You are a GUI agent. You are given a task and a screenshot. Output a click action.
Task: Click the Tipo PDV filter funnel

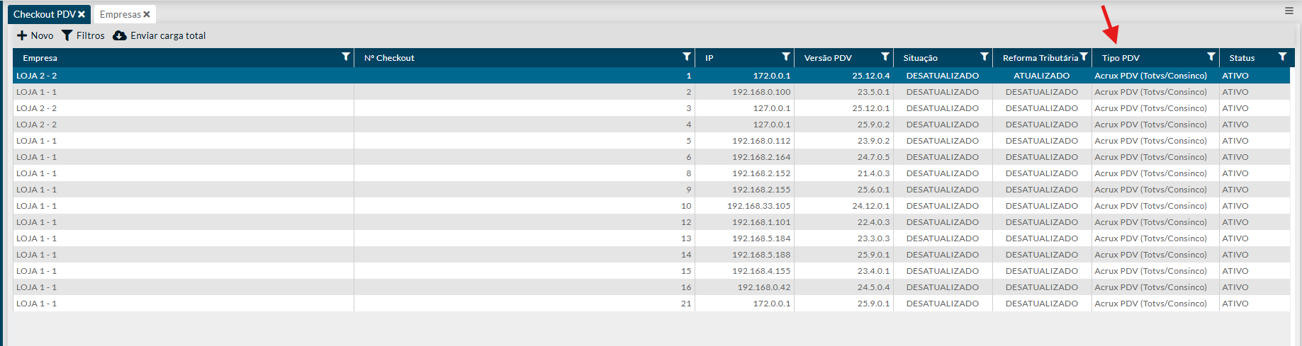coord(1211,57)
